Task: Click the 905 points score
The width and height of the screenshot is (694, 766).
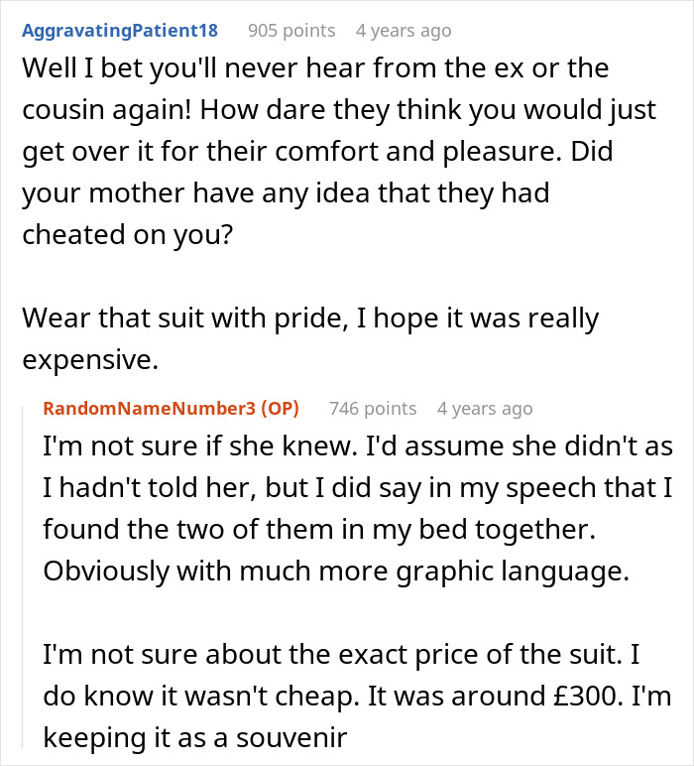Action: tap(291, 30)
